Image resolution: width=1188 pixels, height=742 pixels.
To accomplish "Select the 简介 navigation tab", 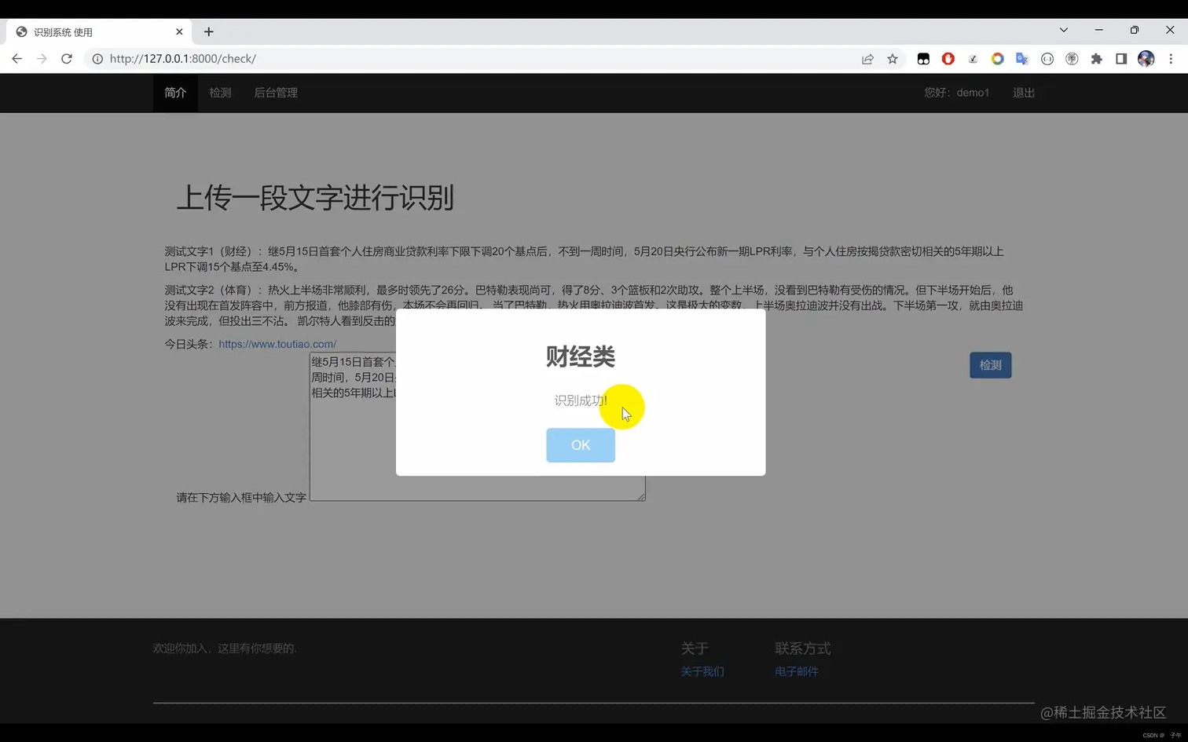I will [174, 93].
